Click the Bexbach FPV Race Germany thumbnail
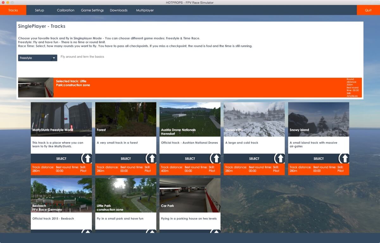Screen dimensions: 380x243 [x=61, y=195]
